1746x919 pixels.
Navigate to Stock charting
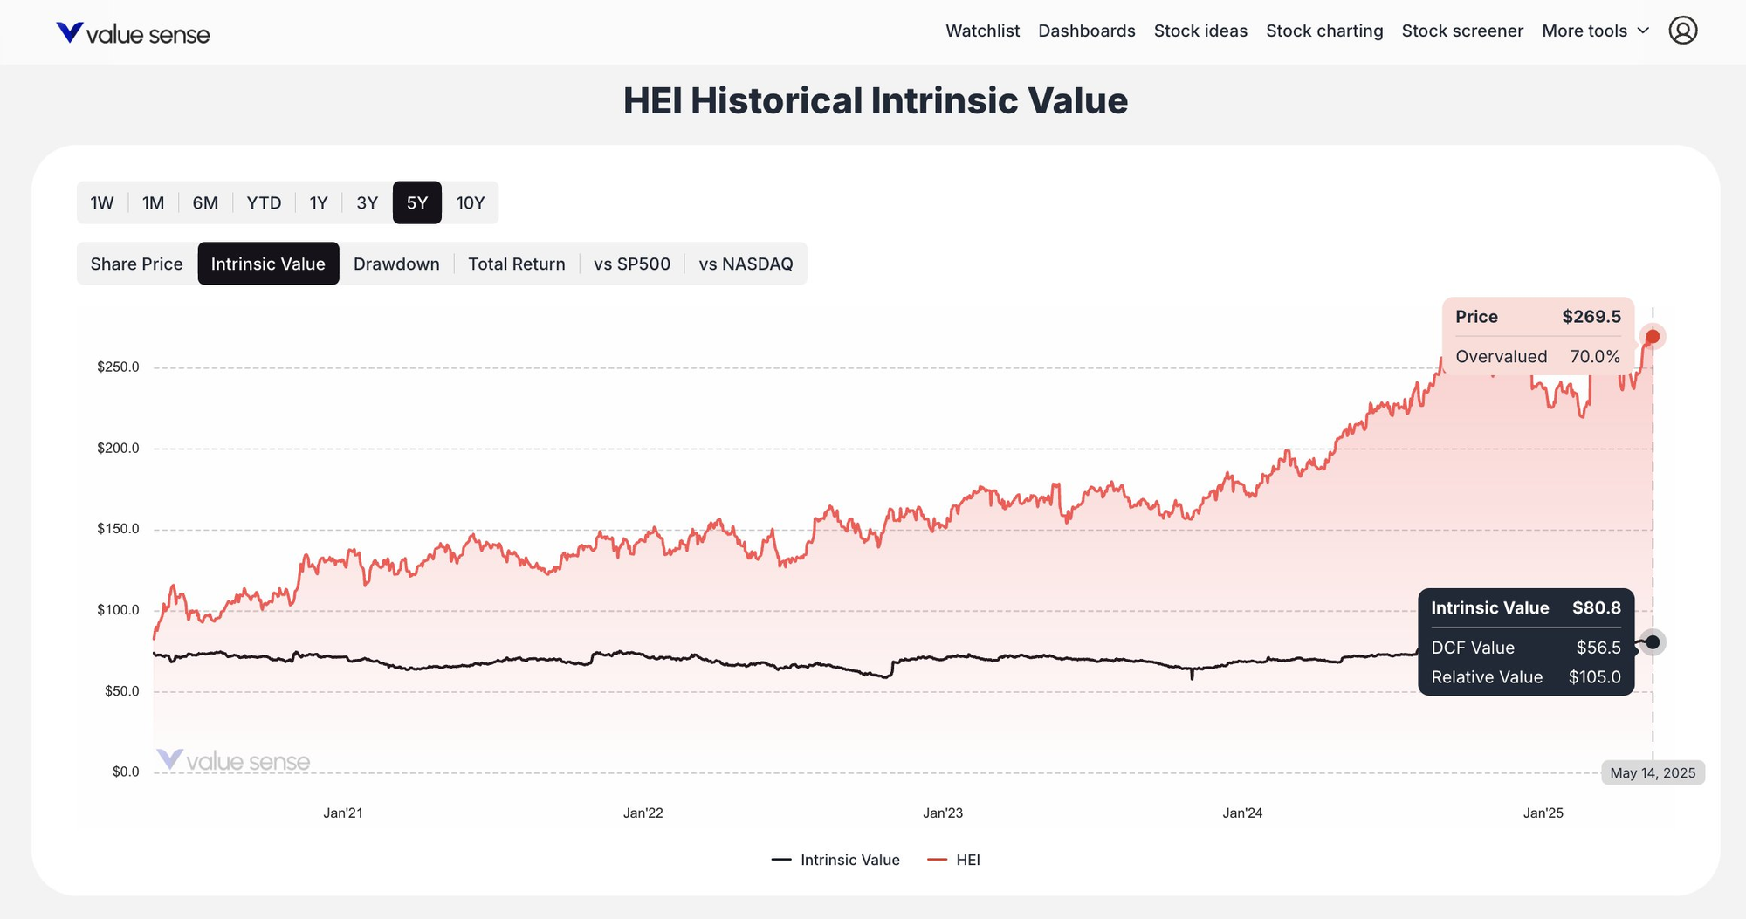click(1324, 31)
